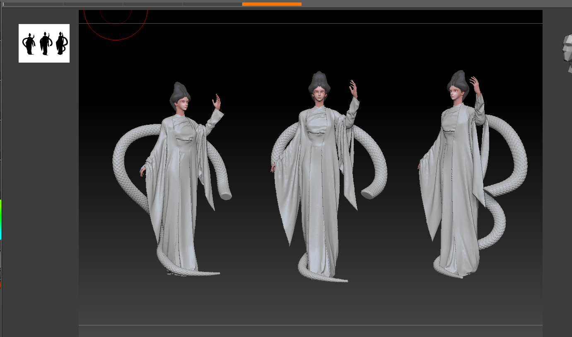Image resolution: width=572 pixels, height=337 pixels.
Task: Click the rightmost robed model facing left
Action: click(x=473, y=174)
